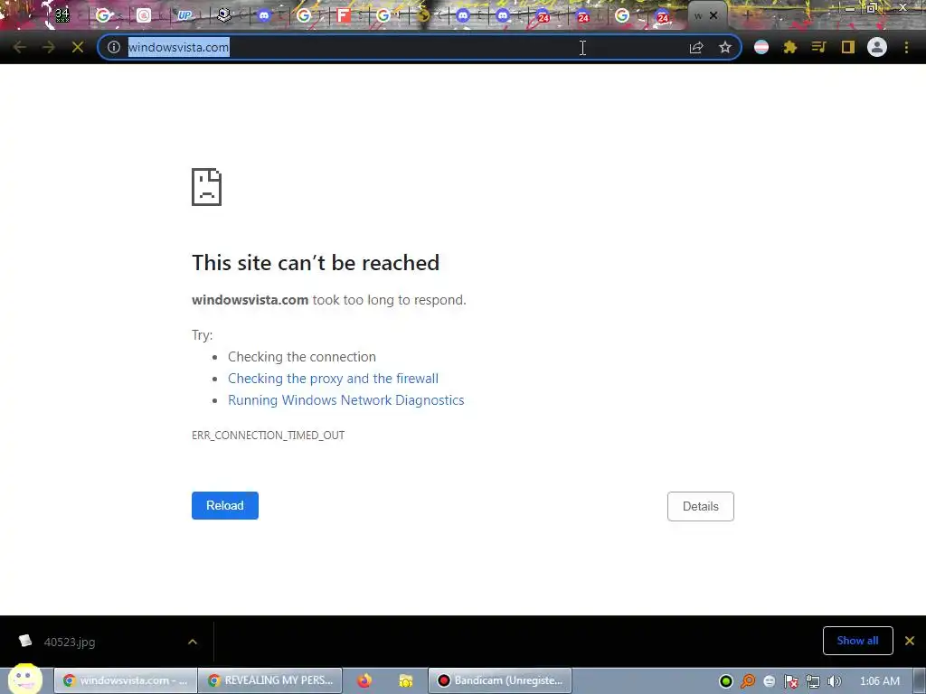Click the green circle tray icon
This screenshot has width=926, height=694.
[726, 681]
